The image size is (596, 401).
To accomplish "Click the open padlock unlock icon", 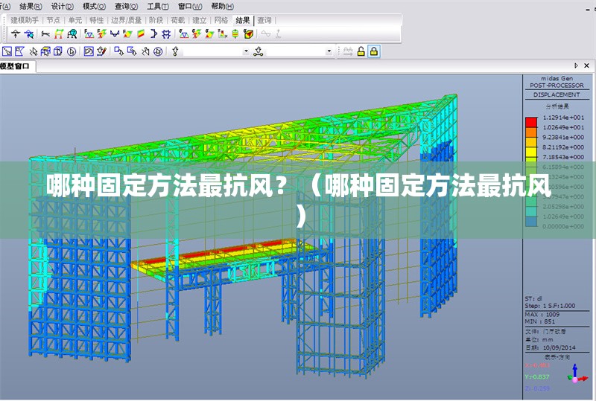I will tap(361, 51).
